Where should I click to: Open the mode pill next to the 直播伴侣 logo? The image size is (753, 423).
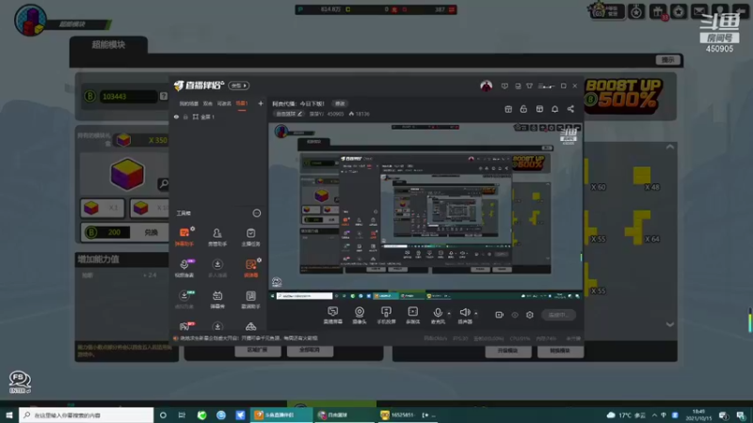pyautogui.click(x=239, y=86)
